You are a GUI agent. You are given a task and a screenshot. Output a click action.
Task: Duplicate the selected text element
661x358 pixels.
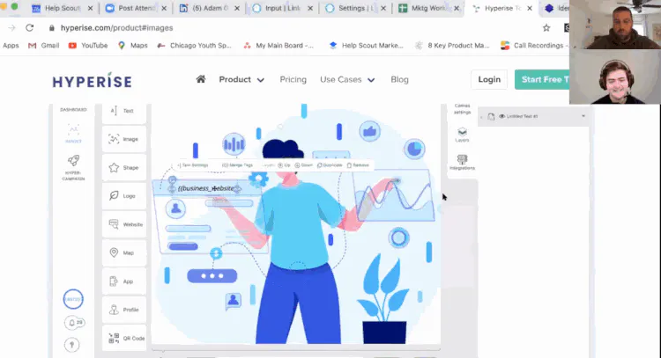click(x=330, y=165)
